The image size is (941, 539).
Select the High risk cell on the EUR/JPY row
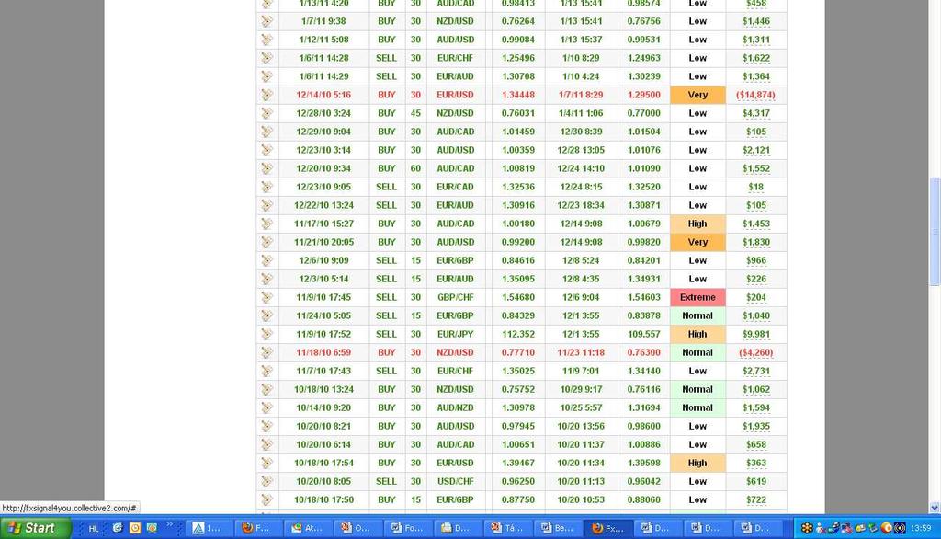click(697, 334)
